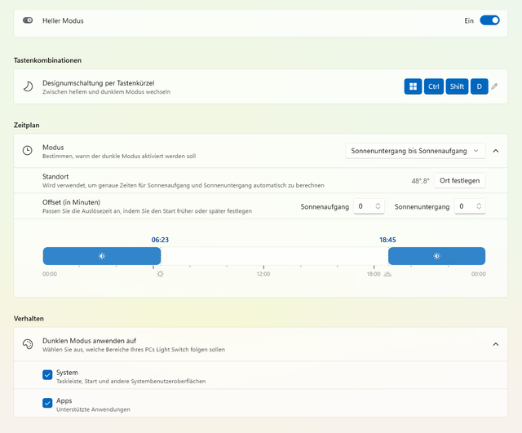The height and width of the screenshot is (433, 522).
Task: Click the Offset (in Minuten) label
Action: click(71, 202)
